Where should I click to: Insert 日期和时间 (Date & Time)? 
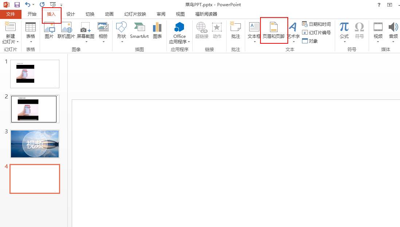pyautogui.click(x=316, y=24)
